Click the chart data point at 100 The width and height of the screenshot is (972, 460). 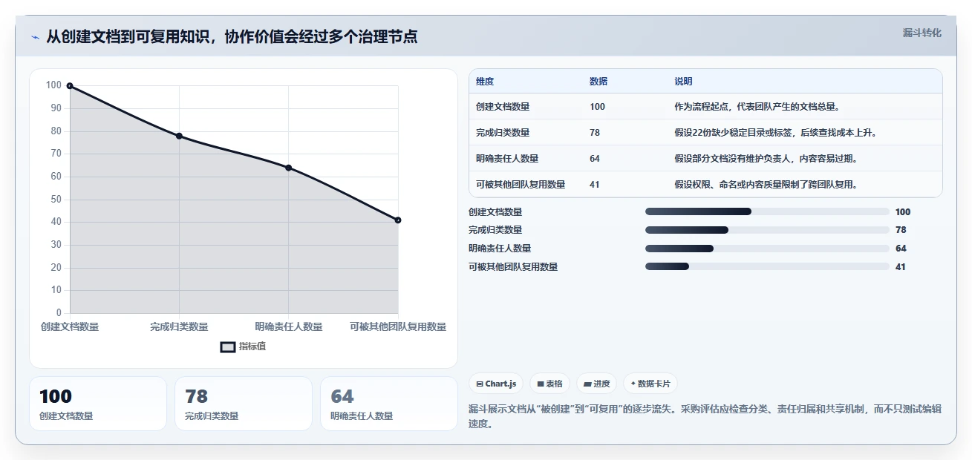pos(70,86)
